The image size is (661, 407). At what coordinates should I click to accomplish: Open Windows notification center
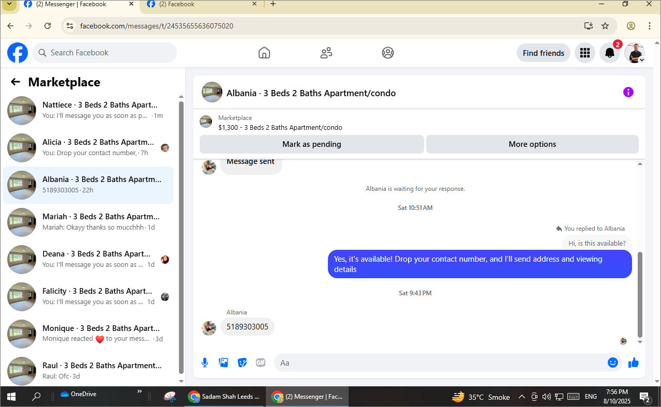click(x=645, y=397)
